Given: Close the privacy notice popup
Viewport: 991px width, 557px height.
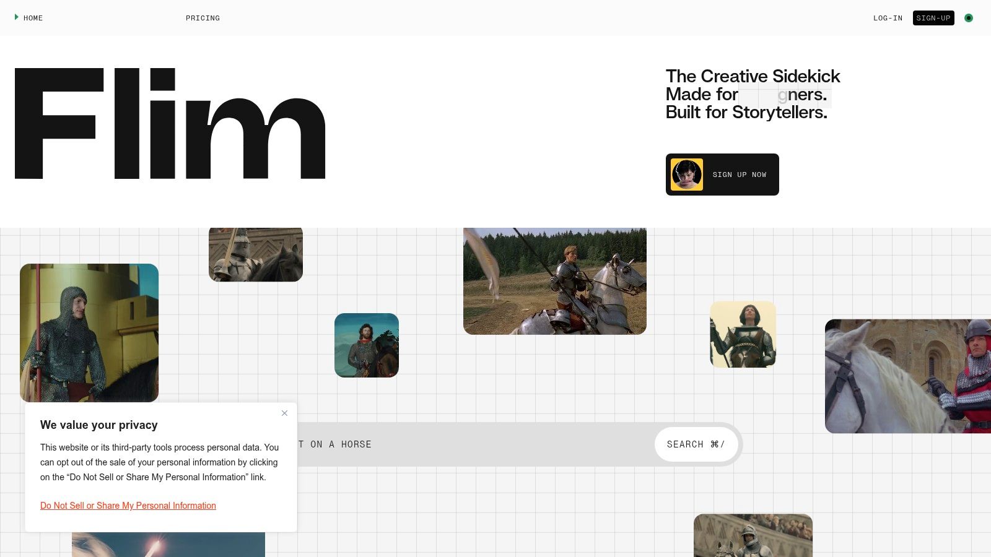Looking at the screenshot, I should tap(284, 413).
